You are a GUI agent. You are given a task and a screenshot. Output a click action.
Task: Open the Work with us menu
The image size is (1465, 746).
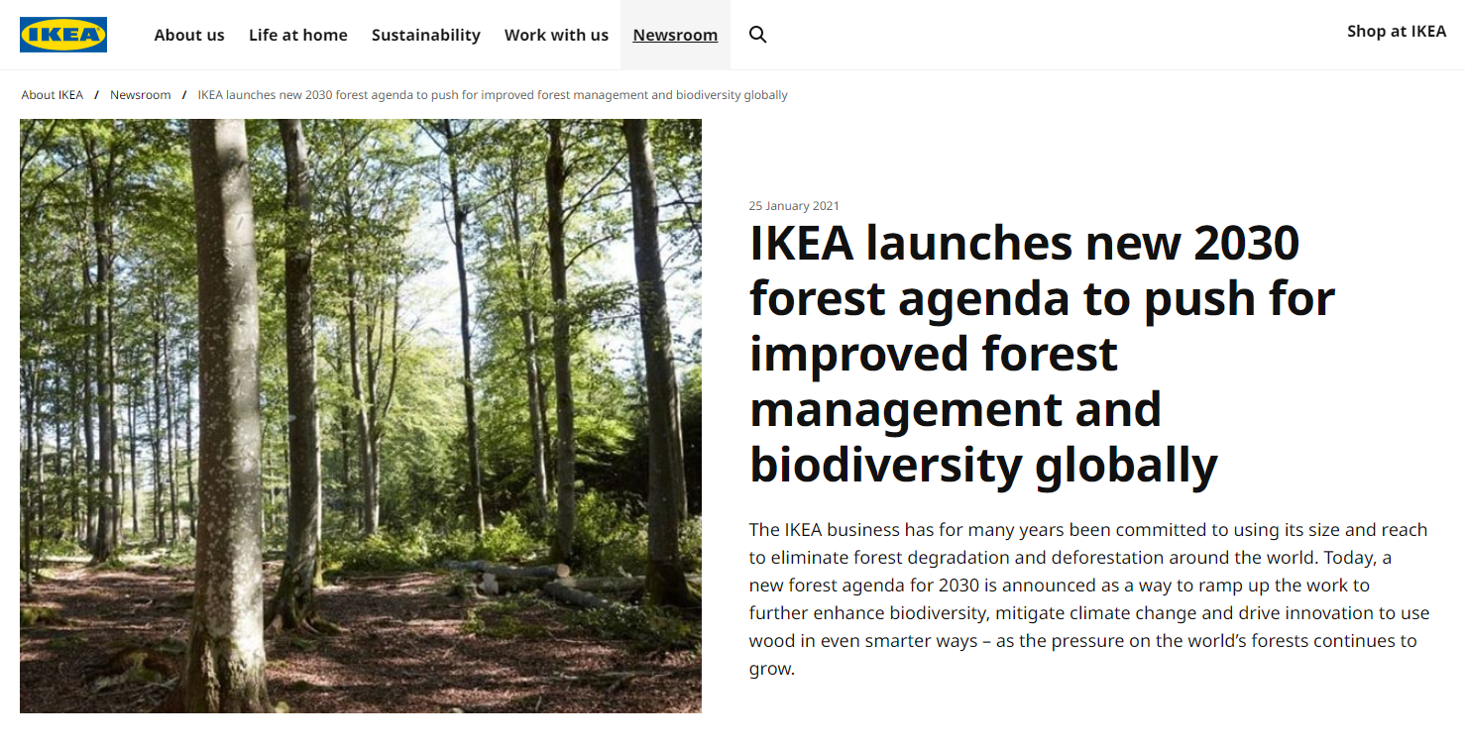556,35
